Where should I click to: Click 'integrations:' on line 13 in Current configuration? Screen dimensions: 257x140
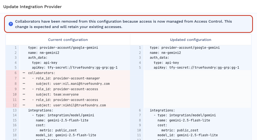pos(41,110)
